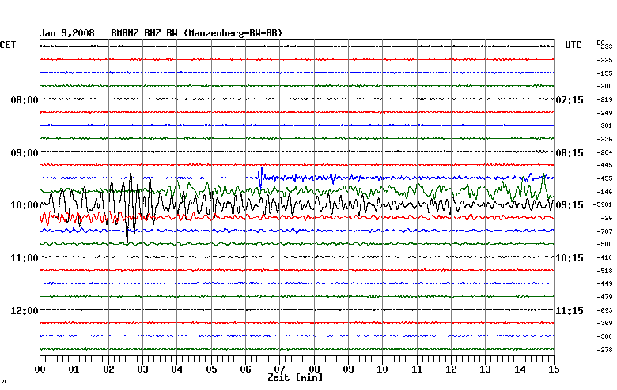Click the DC offset value "-518"
This screenshot has height=390, width=617.
605,271
